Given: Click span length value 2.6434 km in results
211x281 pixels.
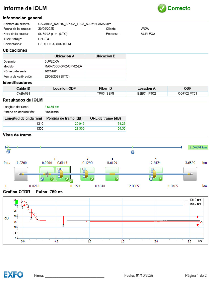Looking at the screenshot, I should pos(52,107).
